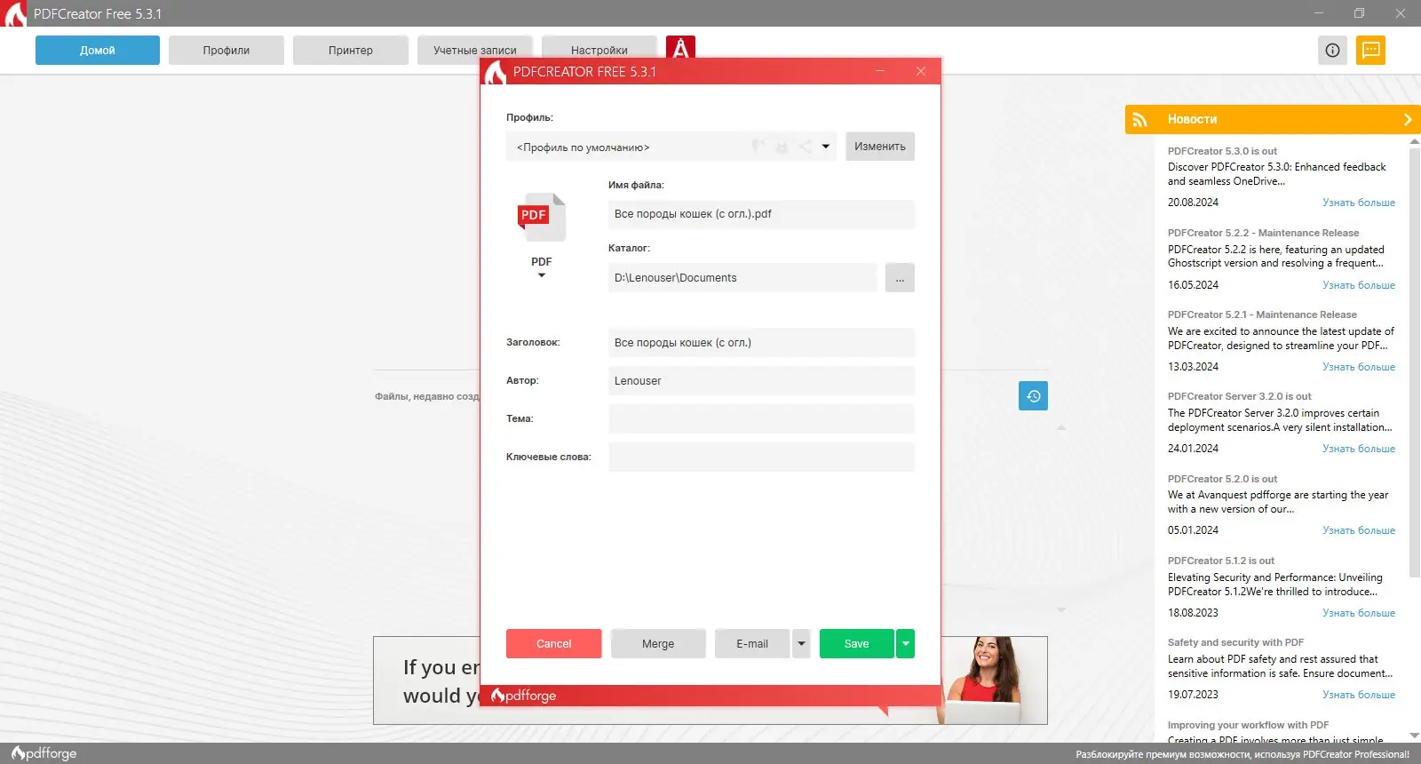Click the 'PDFCreator 5.2.0 is out' headline
Viewport: 1421px width, 764px height.
[x=1222, y=479]
